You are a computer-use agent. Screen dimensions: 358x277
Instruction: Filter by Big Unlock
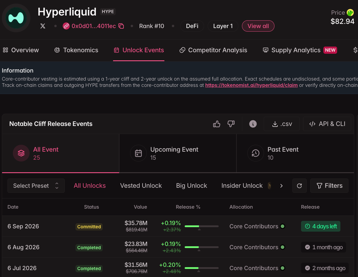[192, 186]
